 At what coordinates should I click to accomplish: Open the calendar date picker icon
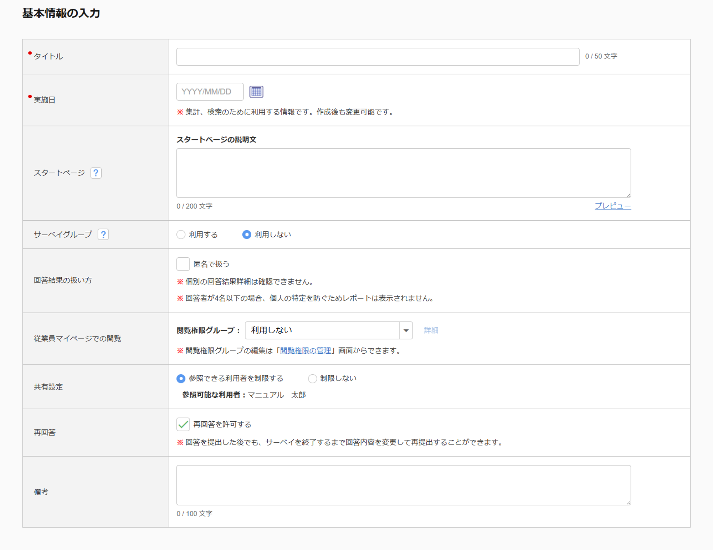point(256,92)
